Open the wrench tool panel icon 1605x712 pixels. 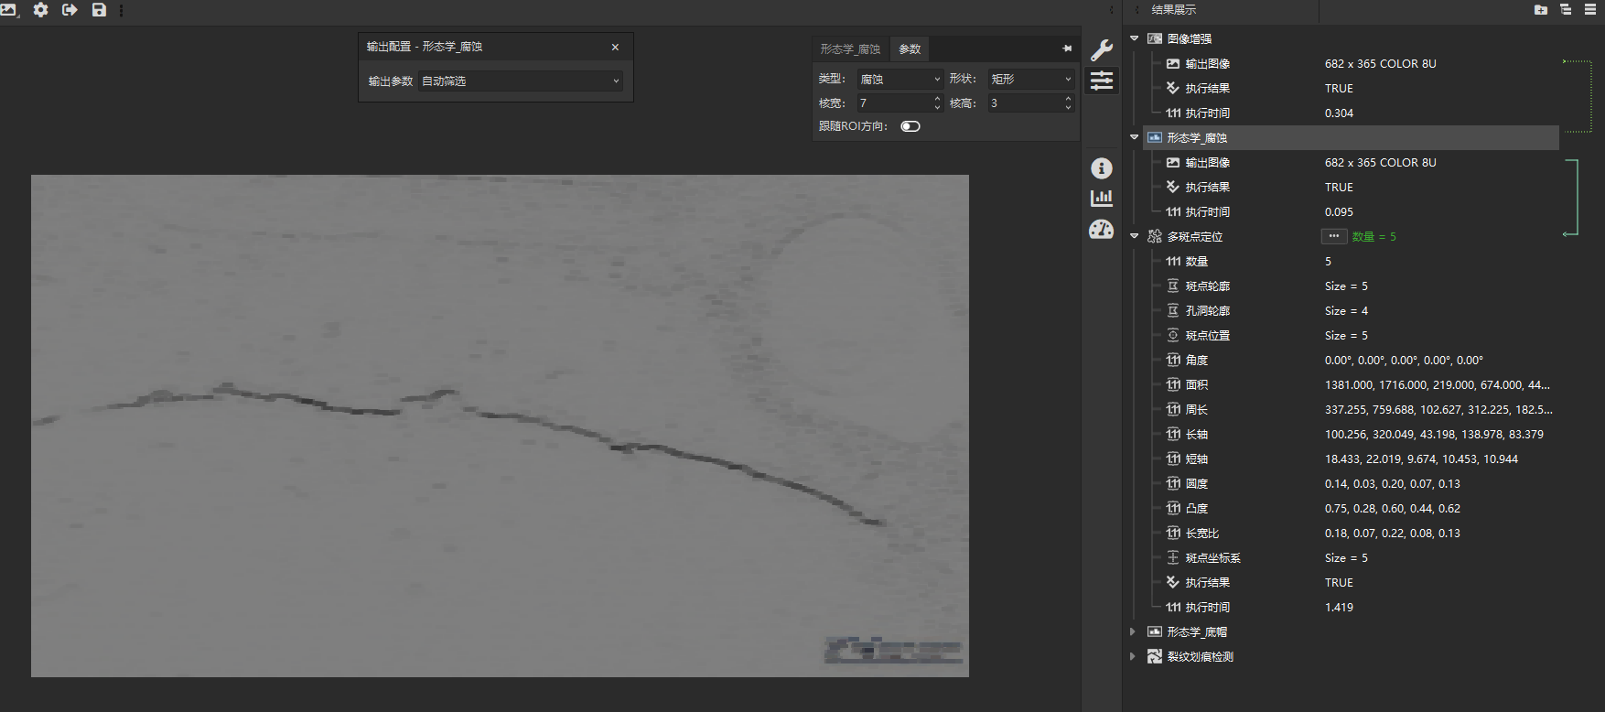click(1102, 50)
